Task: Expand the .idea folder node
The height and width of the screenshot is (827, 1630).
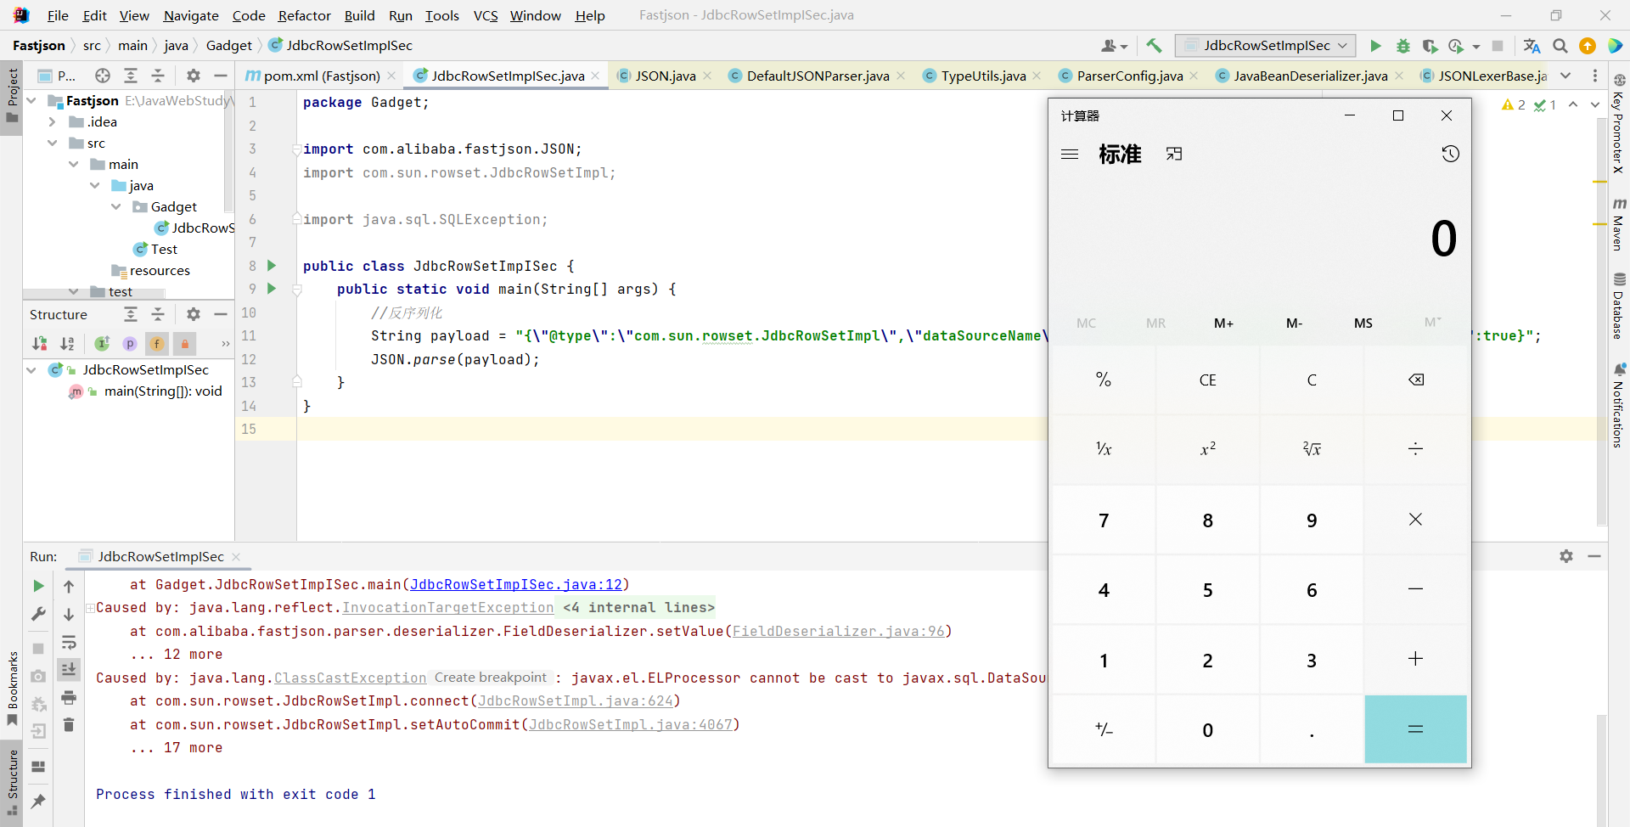Action: [x=53, y=121]
